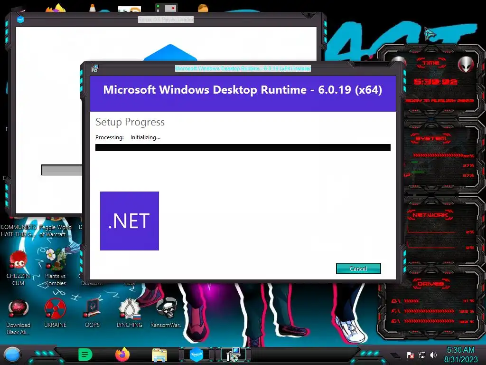Click the TIME header on the red widget

click(x=431, y=63)
